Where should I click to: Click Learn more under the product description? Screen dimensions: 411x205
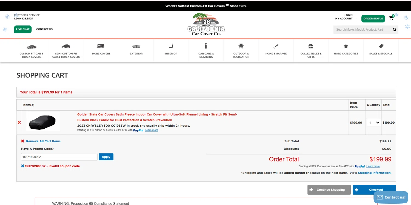pos(151,130)
